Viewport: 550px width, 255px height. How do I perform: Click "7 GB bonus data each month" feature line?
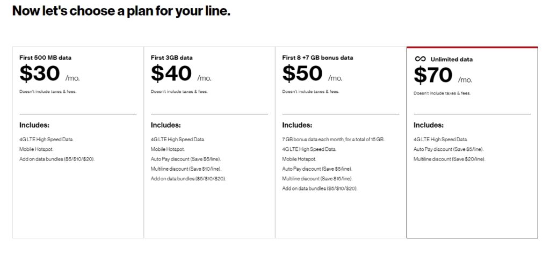point(334,140)
